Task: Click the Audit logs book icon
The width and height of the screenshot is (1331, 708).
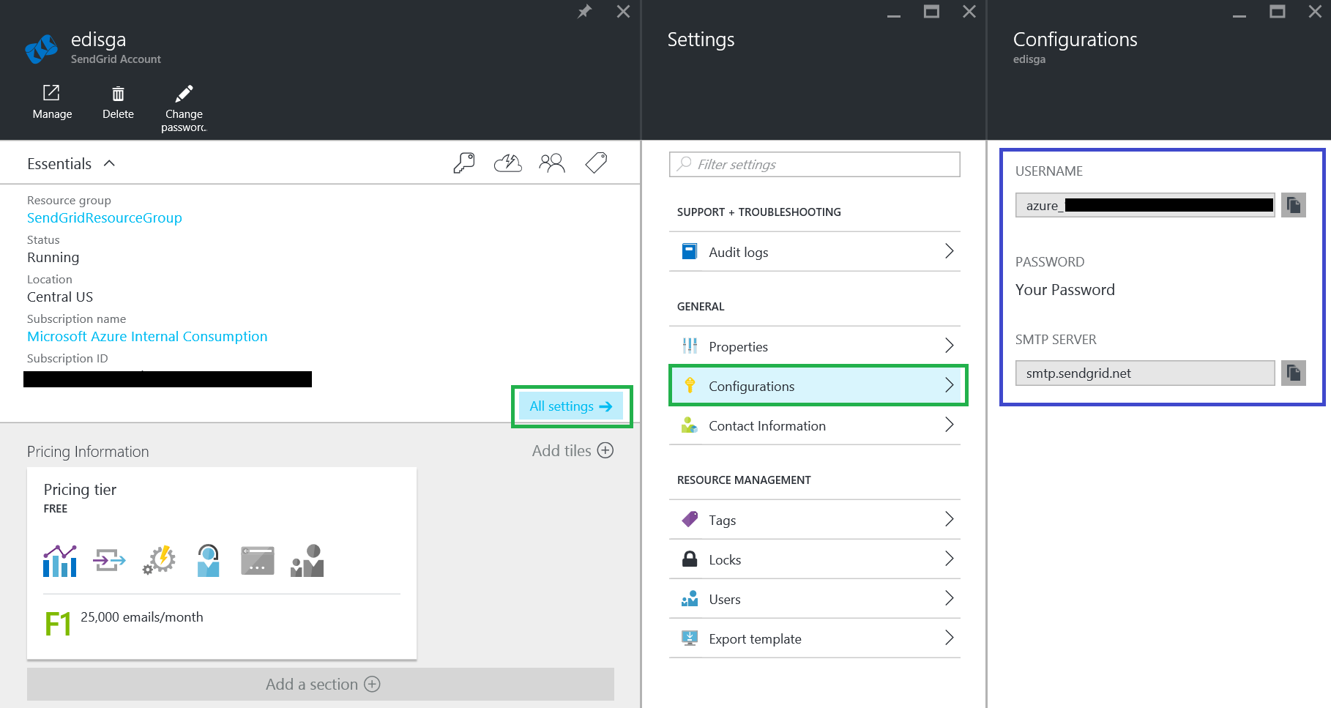Action: [x=690, y=252]
